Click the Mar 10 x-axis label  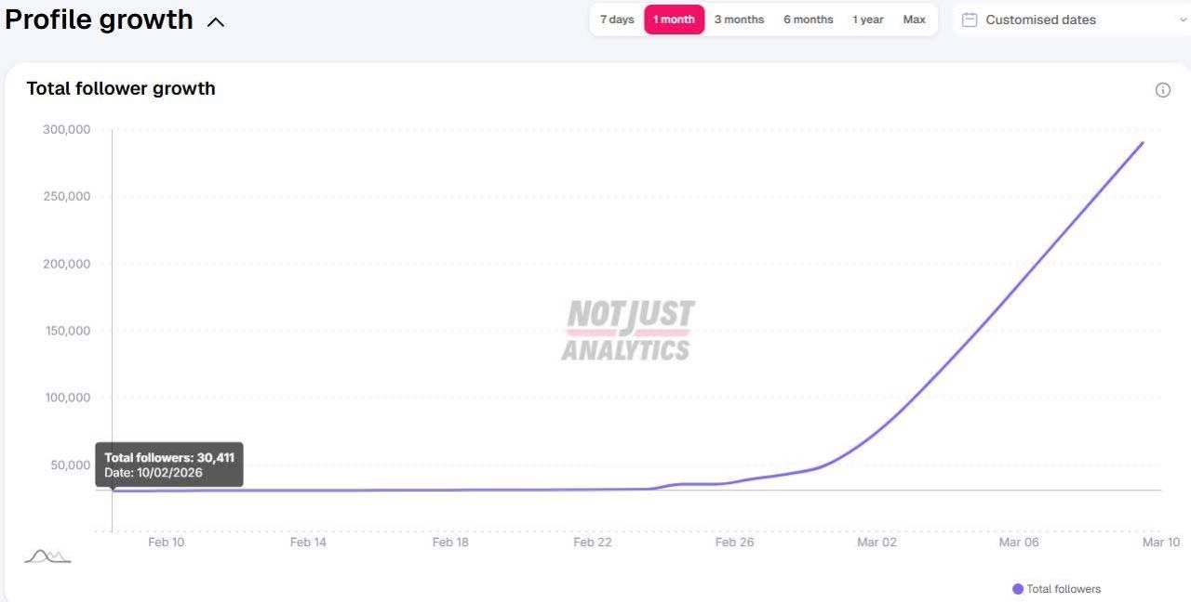coord(1160,543)
